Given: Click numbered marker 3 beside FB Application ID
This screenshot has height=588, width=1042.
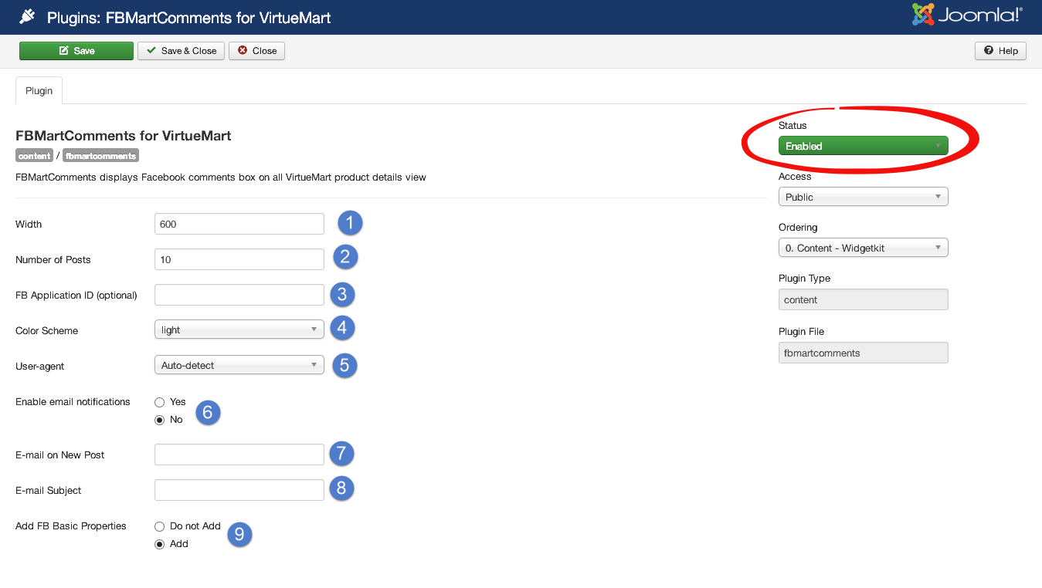Looking at the screenshot, I should pyautogui.click(x=342, y=294).
